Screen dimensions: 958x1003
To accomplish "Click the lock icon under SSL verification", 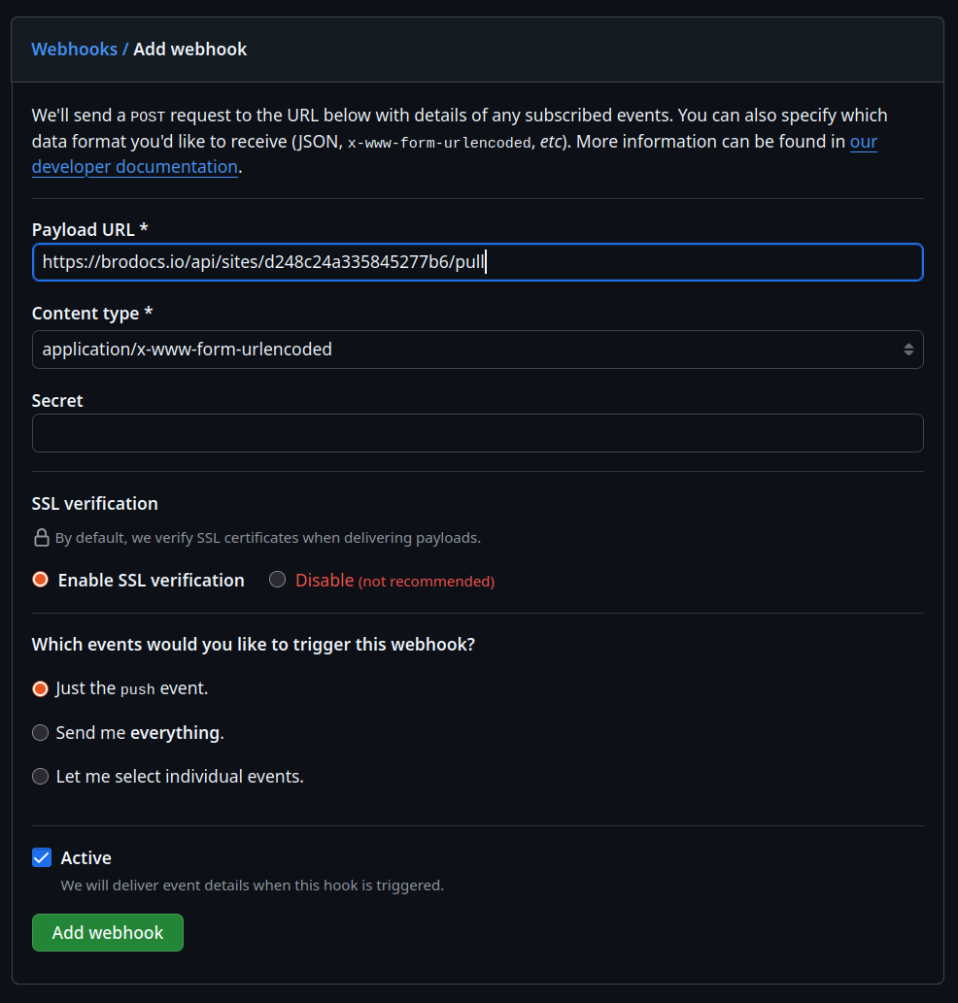I will point(42,538).
